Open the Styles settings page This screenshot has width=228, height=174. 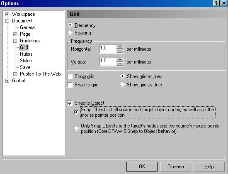pyautogui.click(x=26, y=61)
